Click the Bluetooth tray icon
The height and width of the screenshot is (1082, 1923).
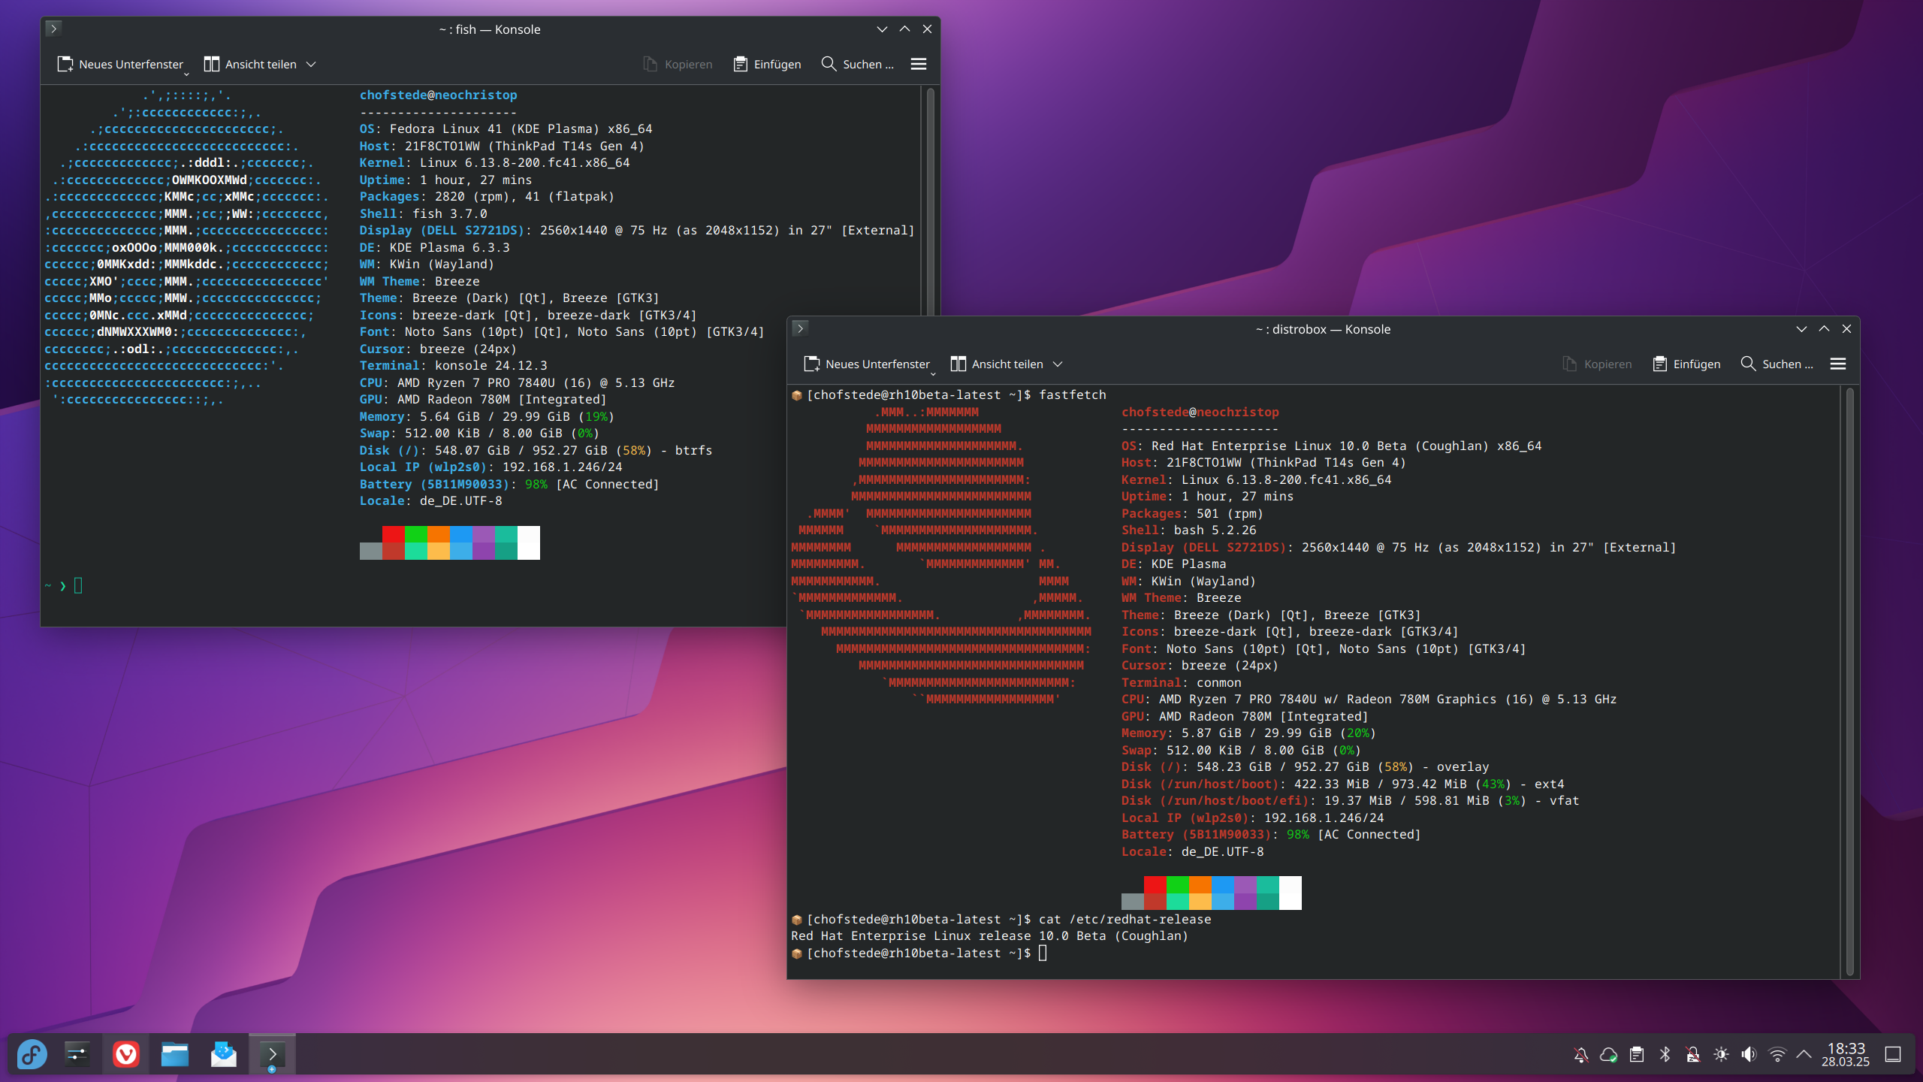[x=1665, y=1054]
